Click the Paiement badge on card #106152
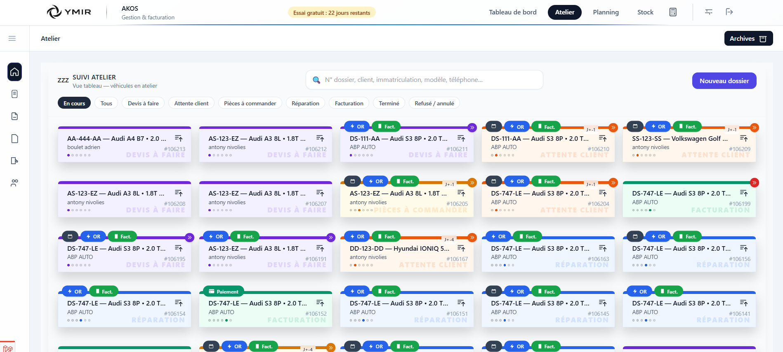 point(224,291)
